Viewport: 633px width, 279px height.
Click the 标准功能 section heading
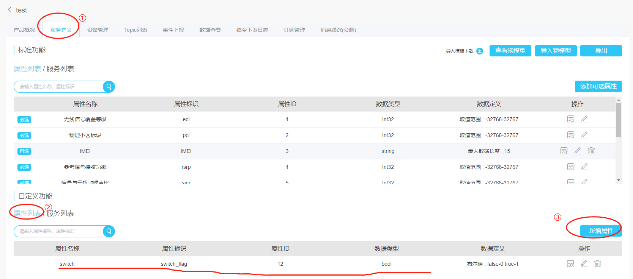pos(32,50)
